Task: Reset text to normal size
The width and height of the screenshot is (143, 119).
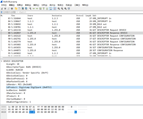Action: [66, 9]
